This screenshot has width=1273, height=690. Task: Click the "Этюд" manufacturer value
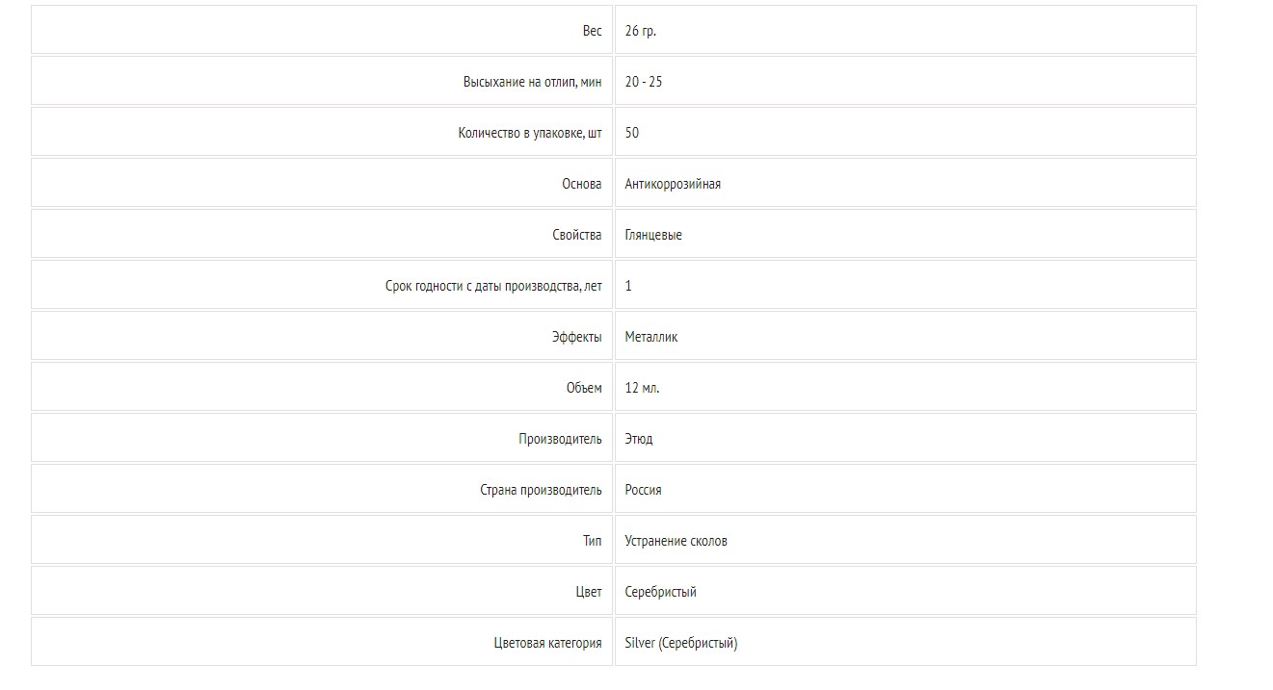[639, 439]
